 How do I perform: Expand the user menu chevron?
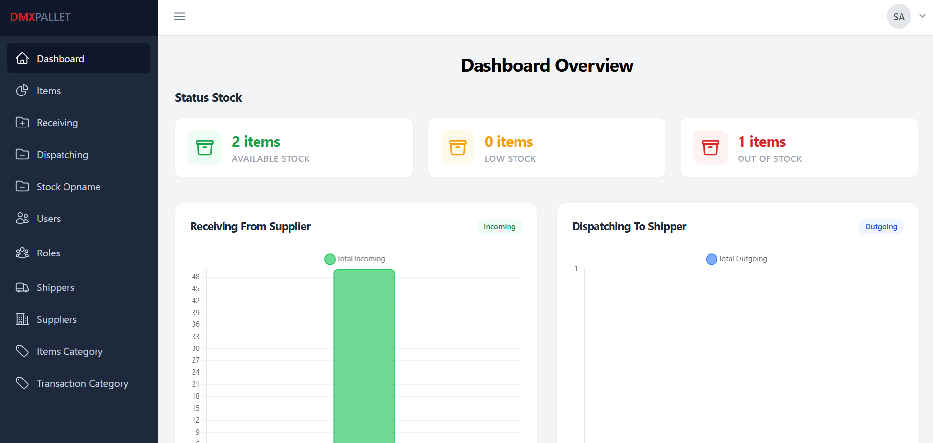(x=922, y=16)
